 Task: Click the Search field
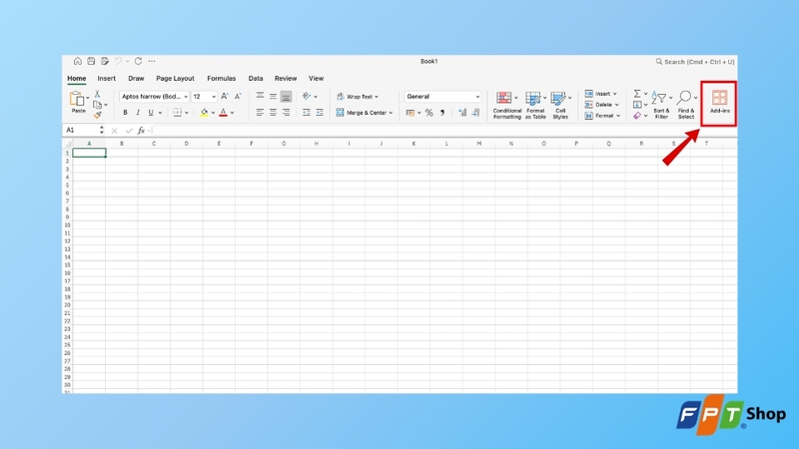[x=695, y=62]
